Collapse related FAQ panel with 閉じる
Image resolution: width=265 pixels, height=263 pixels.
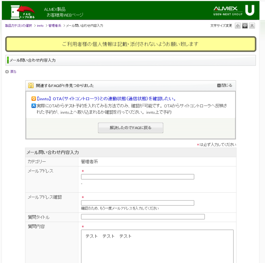coord(225,85)
